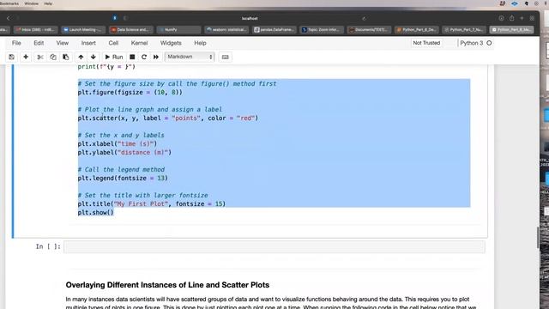Screen dimensions: 549x309
Task: Click the localhost address bar
Action: click(250, 18)
